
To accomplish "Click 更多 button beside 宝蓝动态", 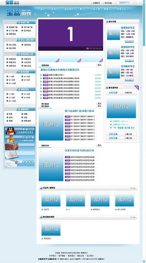I will click(x=99, y=65).
